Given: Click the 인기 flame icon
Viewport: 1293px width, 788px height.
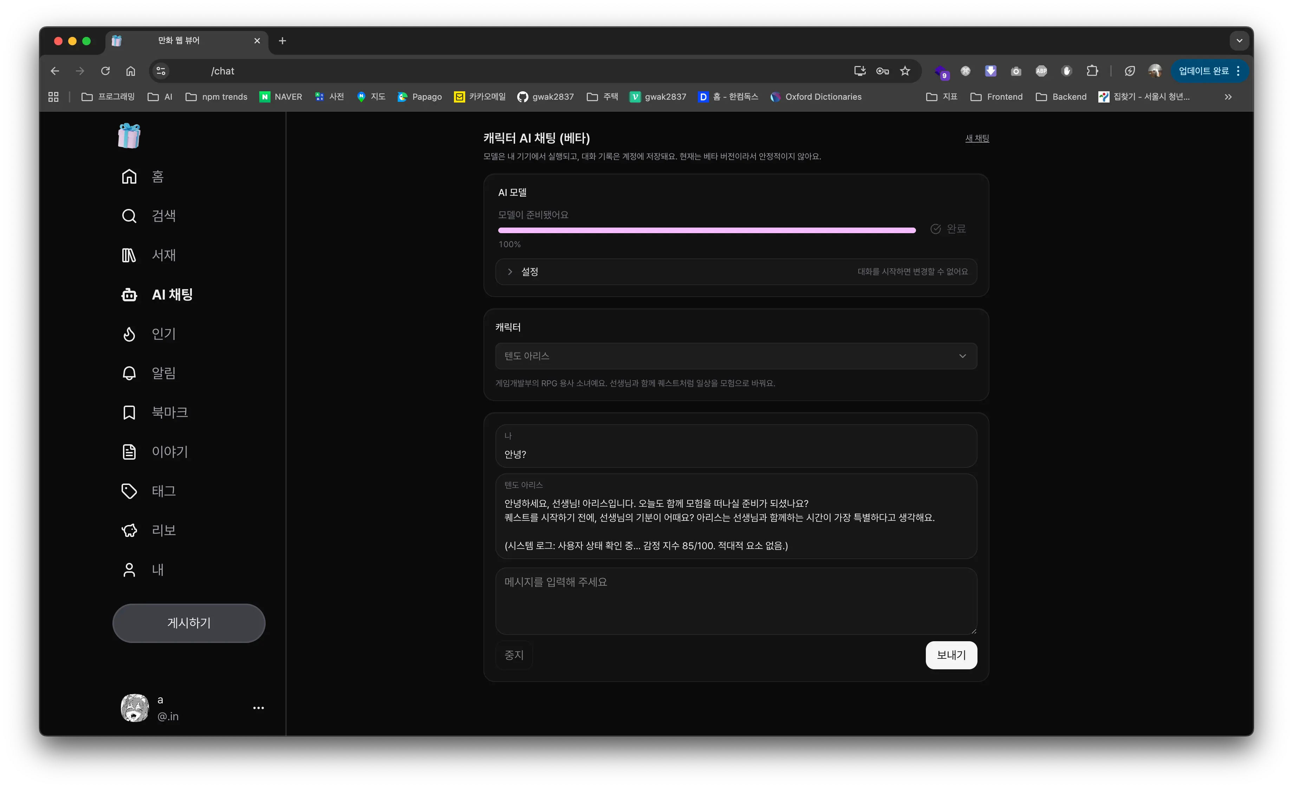Looking at the screenshot, I should click(129, 334).
